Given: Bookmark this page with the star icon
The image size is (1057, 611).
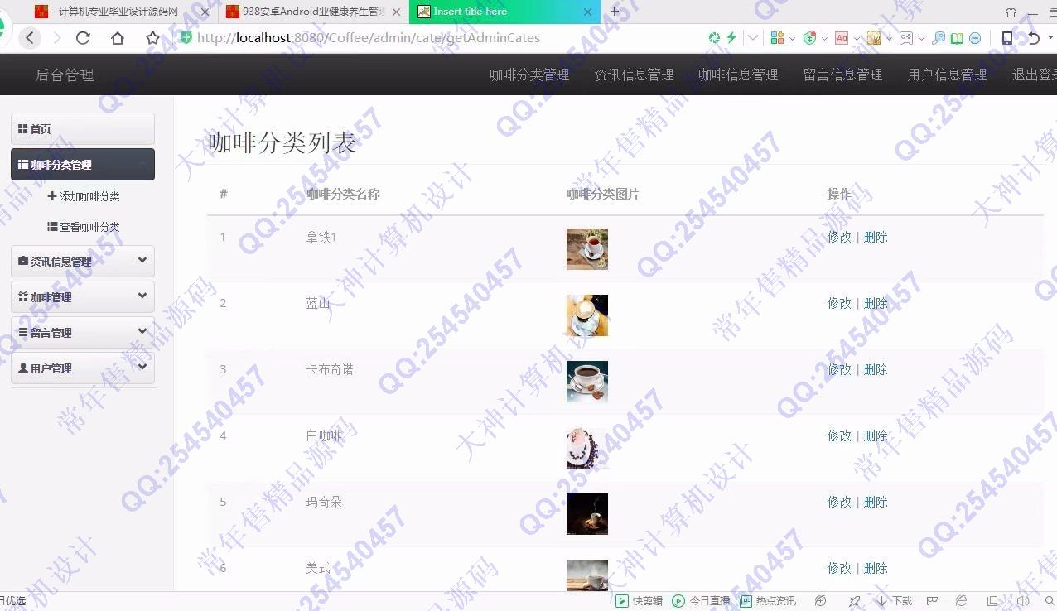Looking at the screenshot, I should [x=152, y=38].
